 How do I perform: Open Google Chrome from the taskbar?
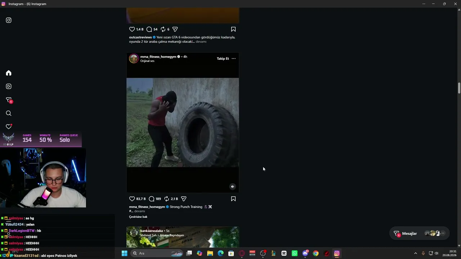pyautogui.click(x=316, y=253)
